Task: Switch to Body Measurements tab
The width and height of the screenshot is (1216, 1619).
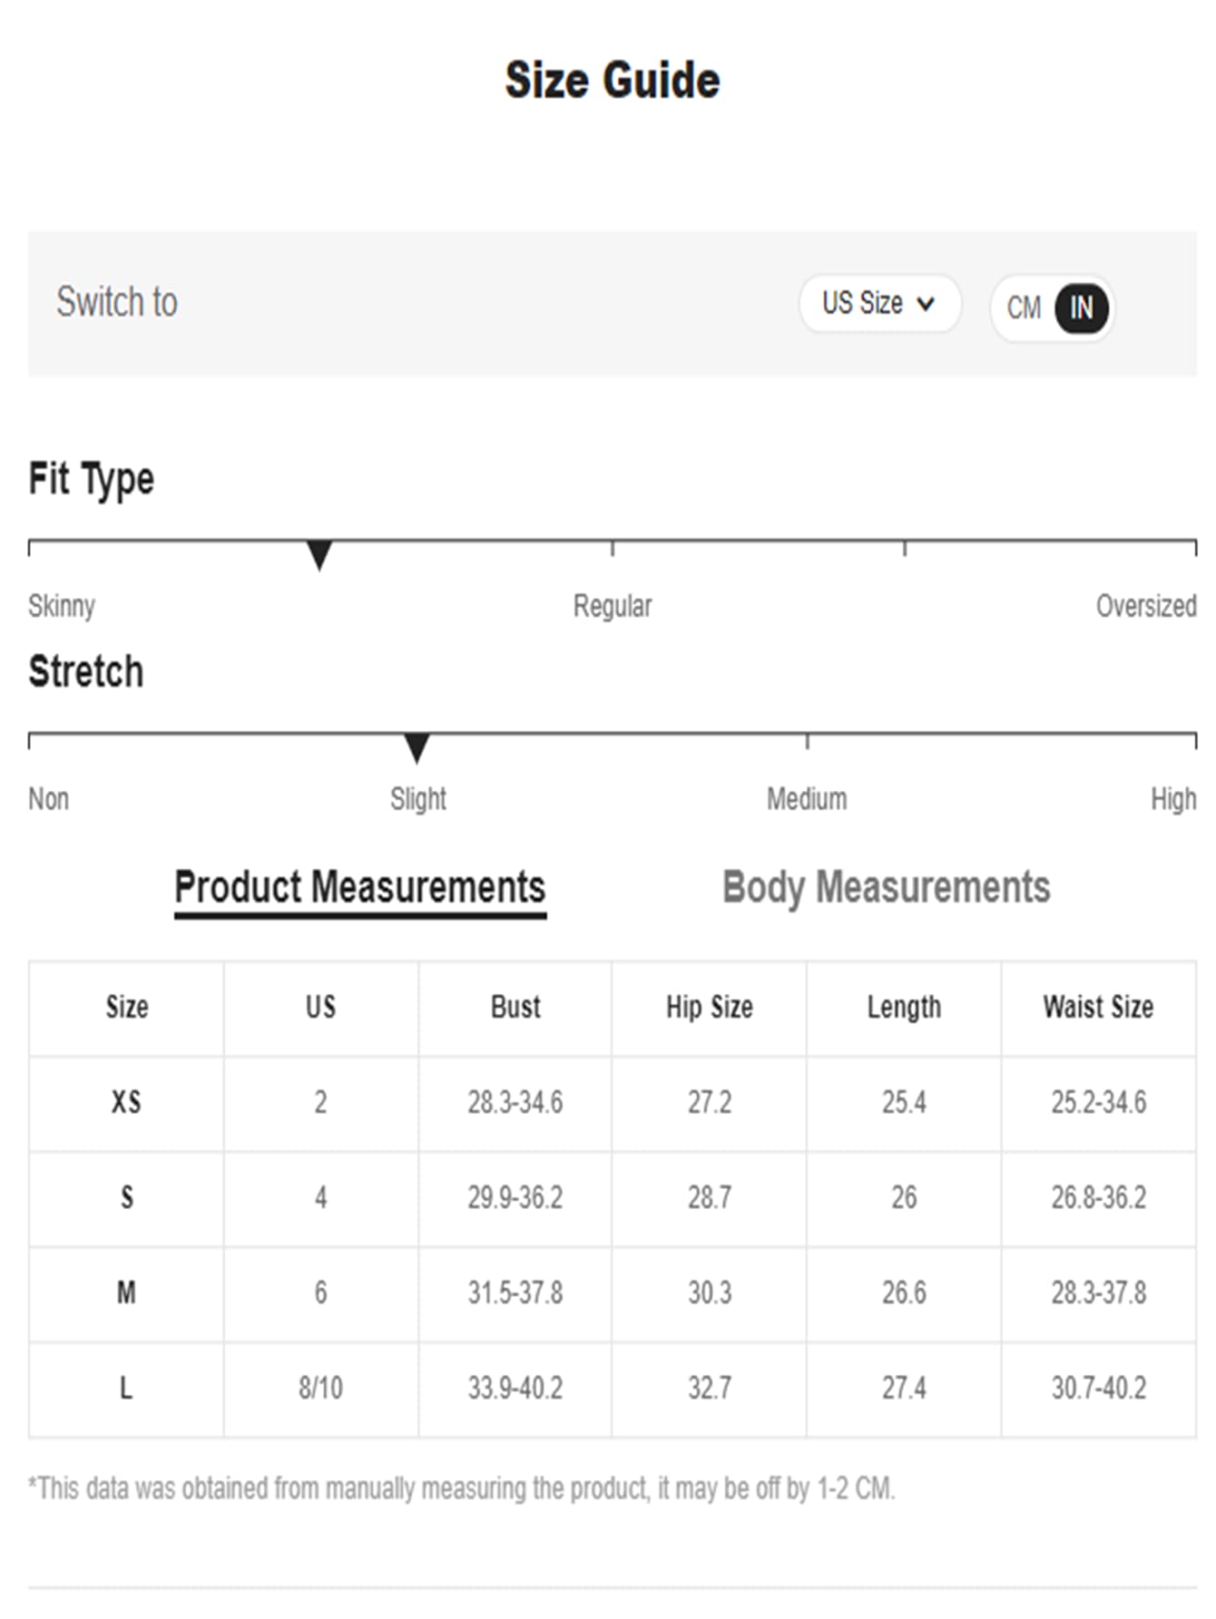Action: coord(886,887)
